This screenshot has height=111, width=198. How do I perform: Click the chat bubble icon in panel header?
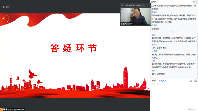click(152, 2)
